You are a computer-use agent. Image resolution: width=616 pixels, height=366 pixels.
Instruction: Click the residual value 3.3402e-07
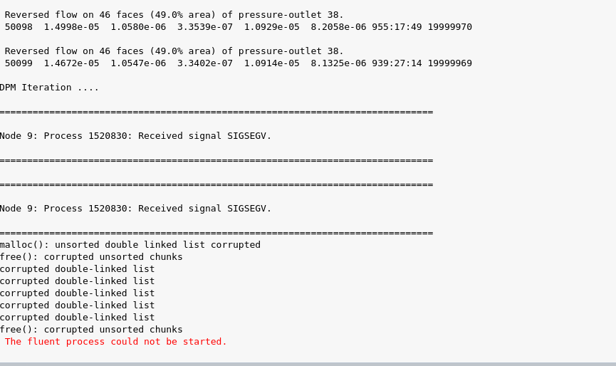click(205, 63)
